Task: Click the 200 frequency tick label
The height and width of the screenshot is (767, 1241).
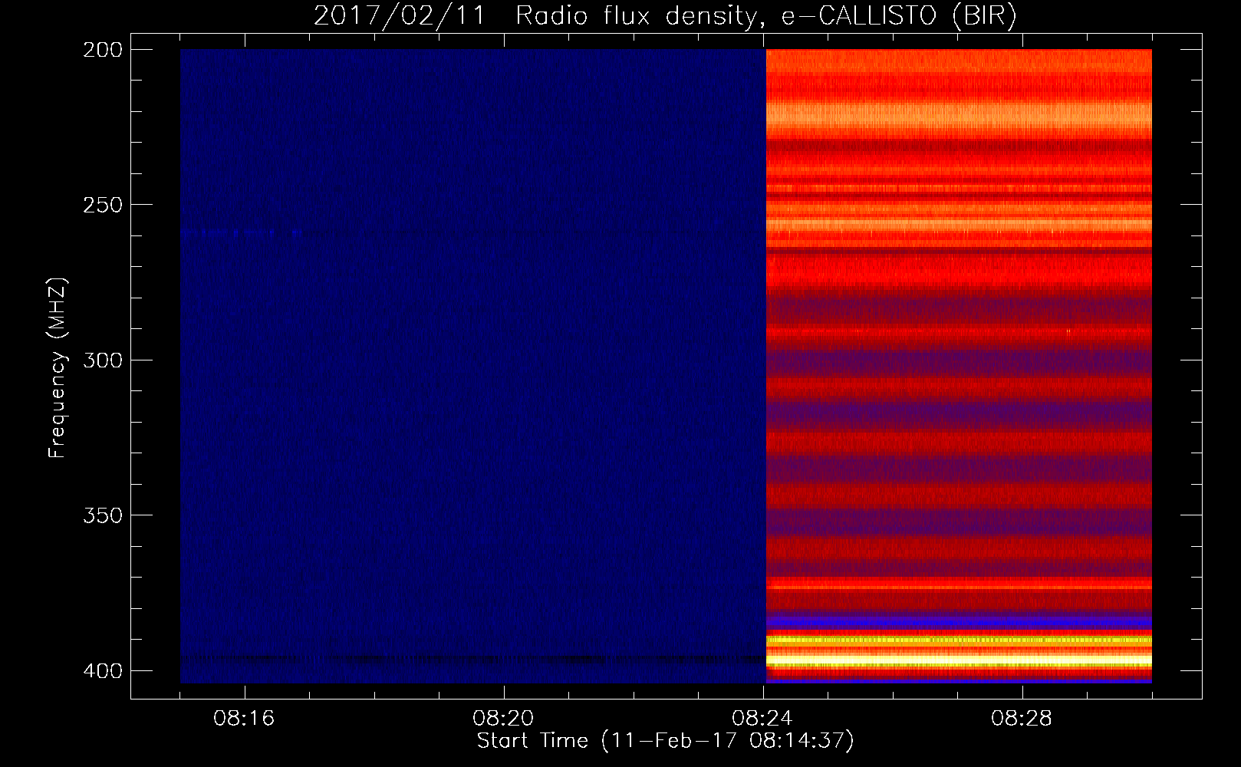Action: tap(103, 50)
